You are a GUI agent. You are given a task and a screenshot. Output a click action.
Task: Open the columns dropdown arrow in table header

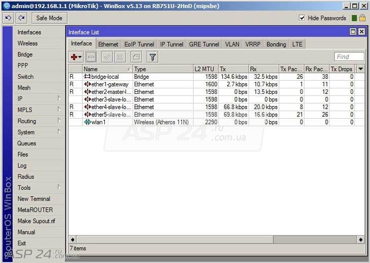tap(360, 69)
